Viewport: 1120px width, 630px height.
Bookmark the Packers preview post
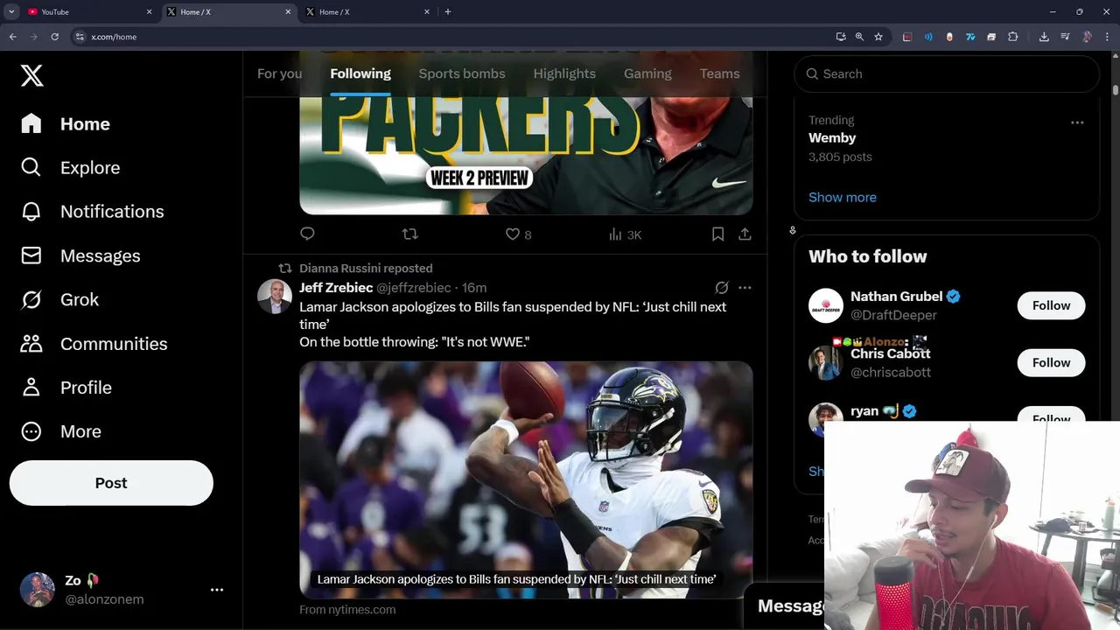point(717,234)
